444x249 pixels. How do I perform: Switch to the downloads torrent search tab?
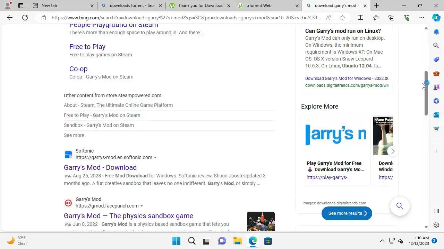[x=131, y=6]
